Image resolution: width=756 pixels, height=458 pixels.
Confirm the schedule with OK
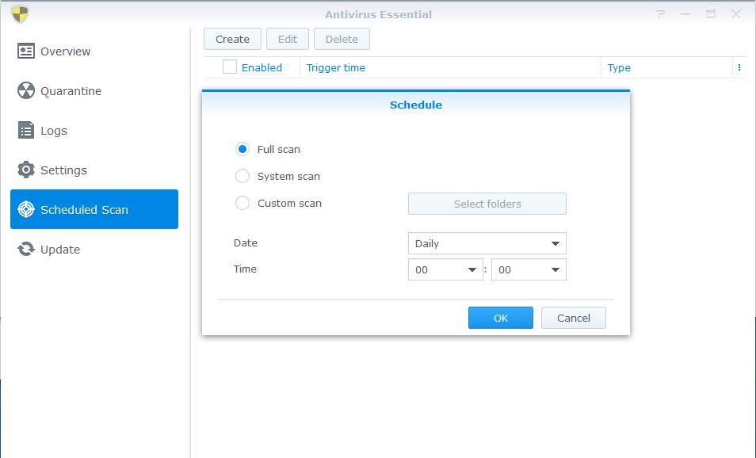point(501,318)
